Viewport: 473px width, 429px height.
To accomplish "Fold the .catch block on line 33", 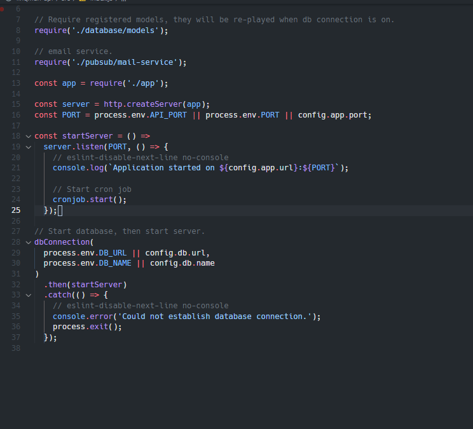I will 27,295.
